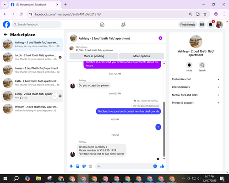The image size is (229, 183).
Task: Click the chat messages scrollbar thumb
Action: tap(164, 129)
